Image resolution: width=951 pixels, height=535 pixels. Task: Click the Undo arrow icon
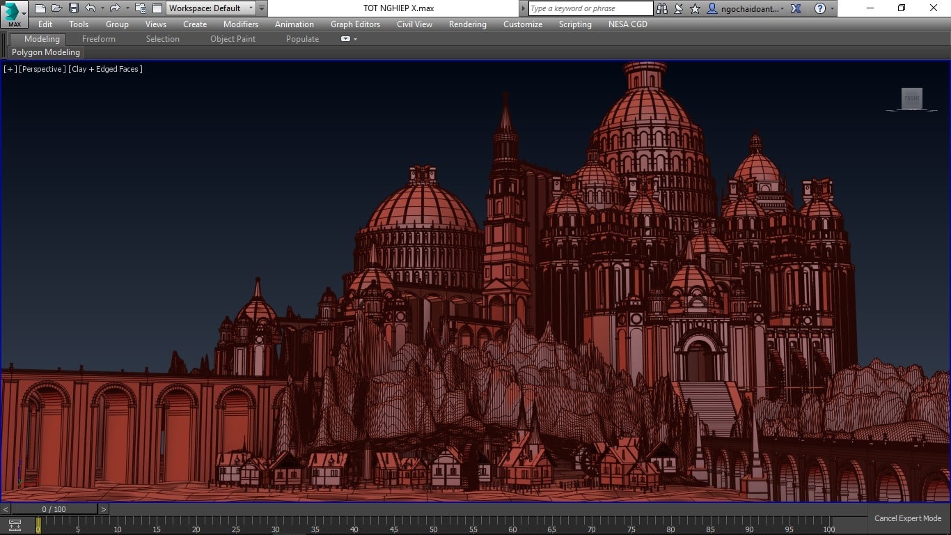(91, 8)
